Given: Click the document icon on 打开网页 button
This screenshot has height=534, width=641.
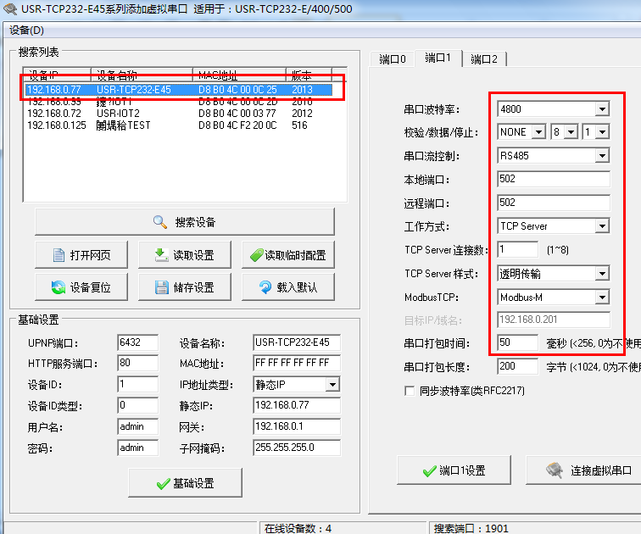Looking at the screenshot, I should click(59, 255).
